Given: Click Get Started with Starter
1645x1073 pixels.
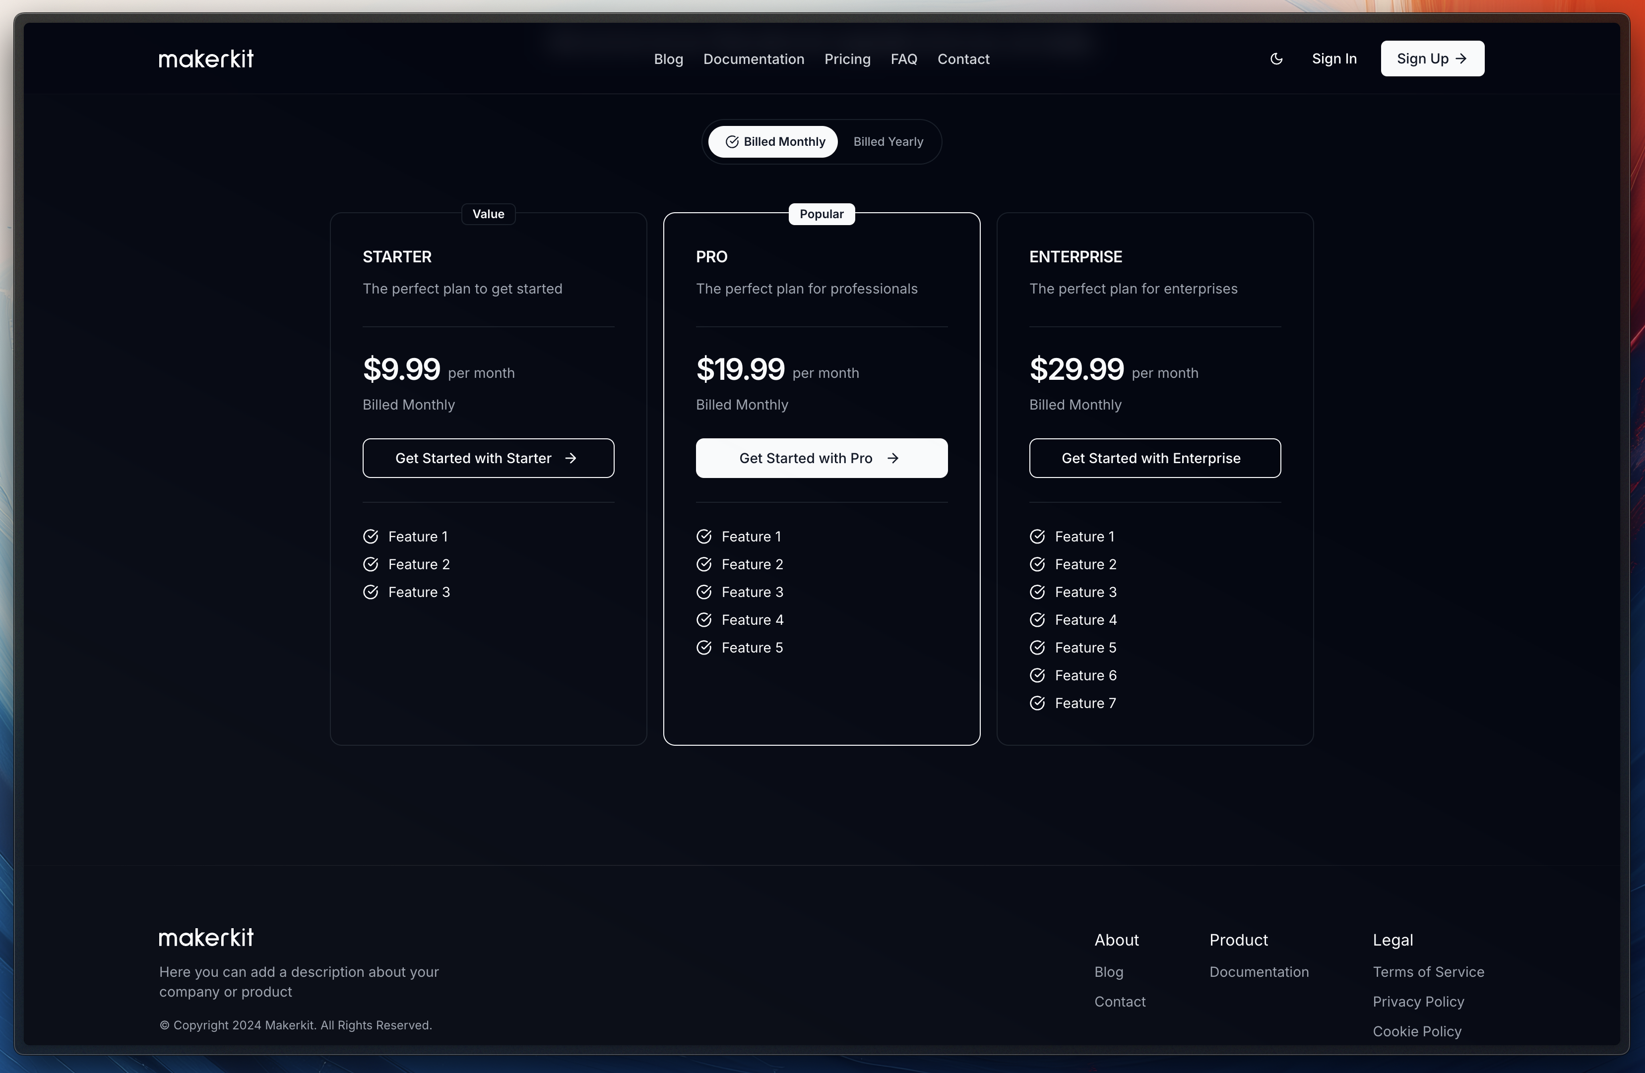Looking at the screenshot, I should point(488,458).
